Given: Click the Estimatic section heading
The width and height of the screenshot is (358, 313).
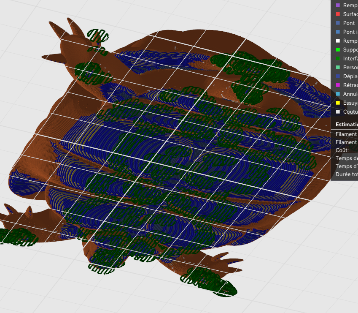Looking at the screenshot, I should (347, 124).
